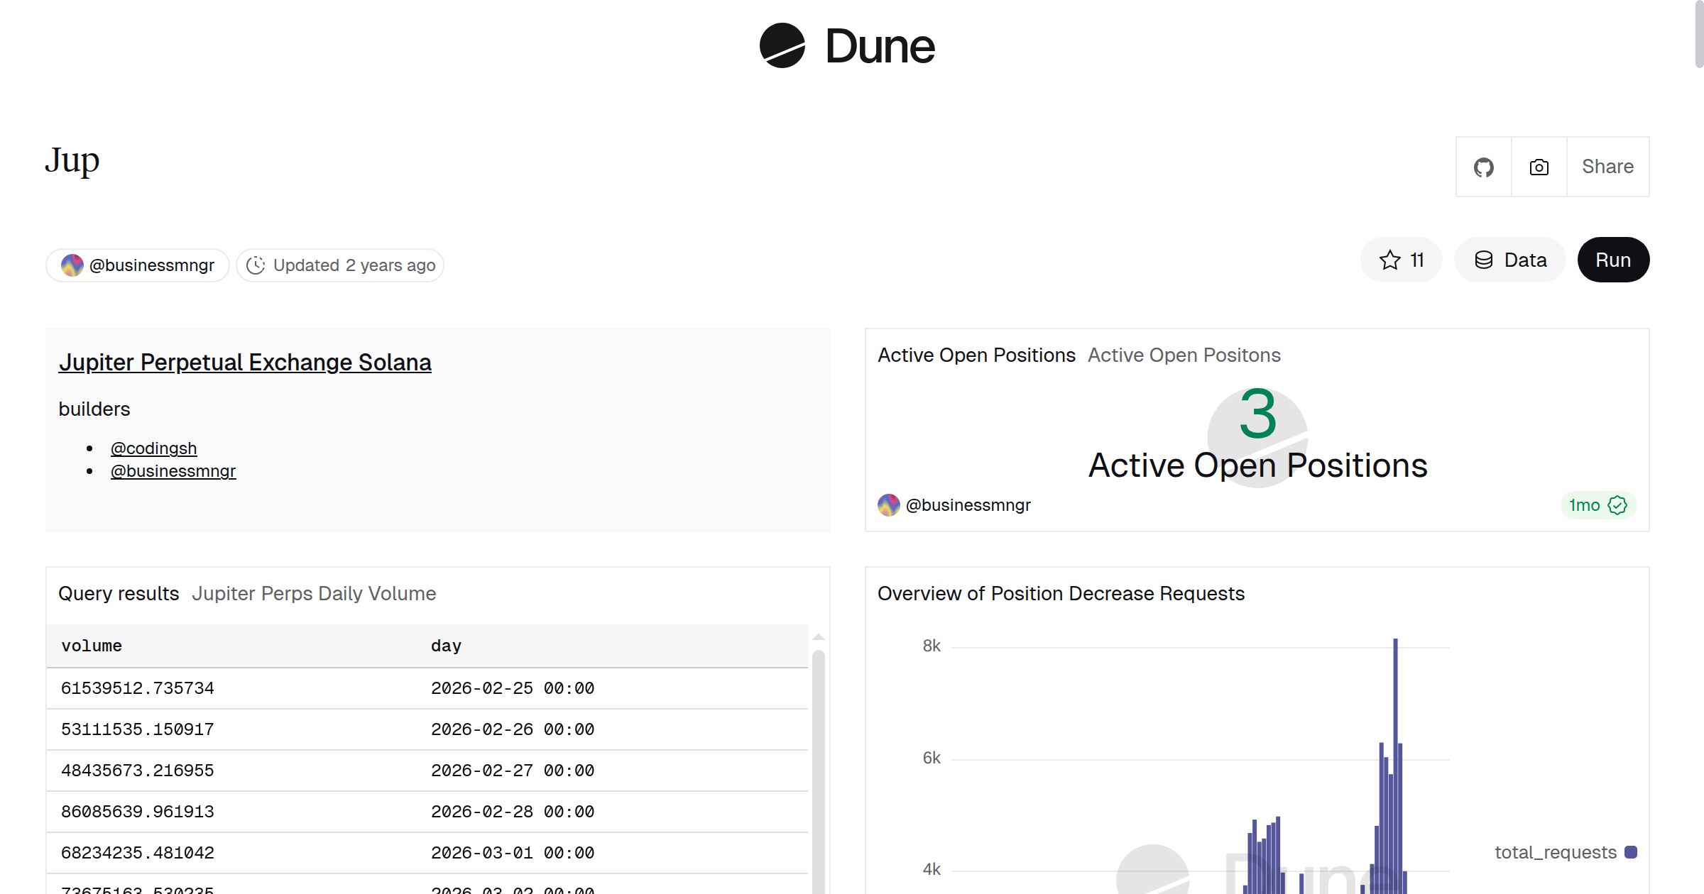Click the clock icon beside Updated
The height and width of the screenshot is (894, 1704).
pyautogui.click(x=256, y=265)
